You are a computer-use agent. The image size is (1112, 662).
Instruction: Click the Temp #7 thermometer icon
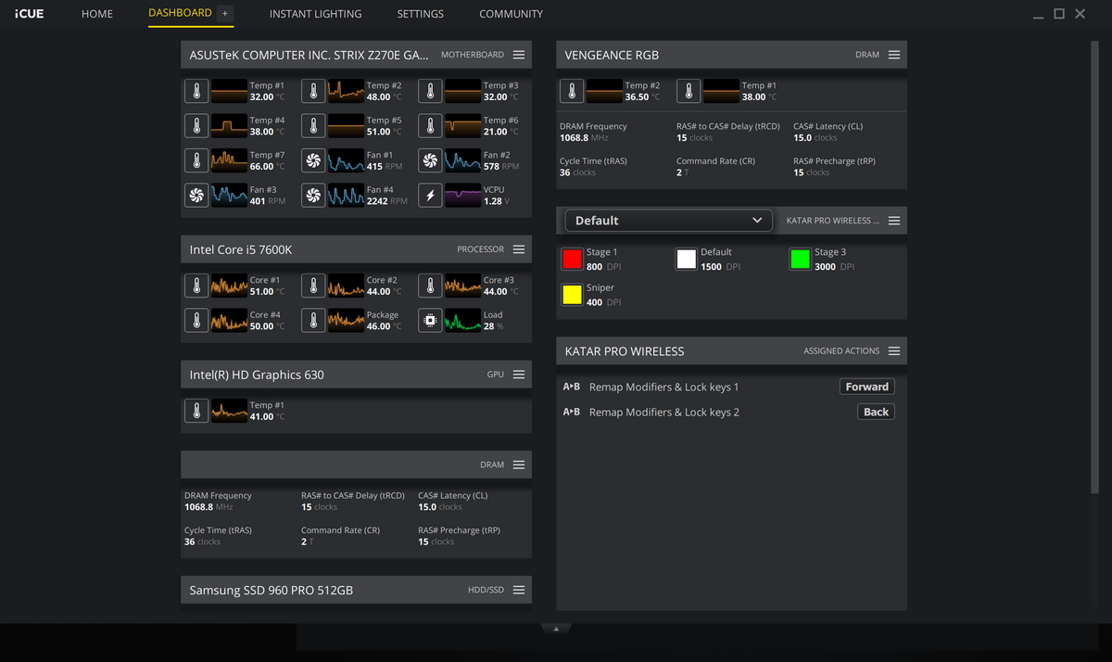click(196, 160)
